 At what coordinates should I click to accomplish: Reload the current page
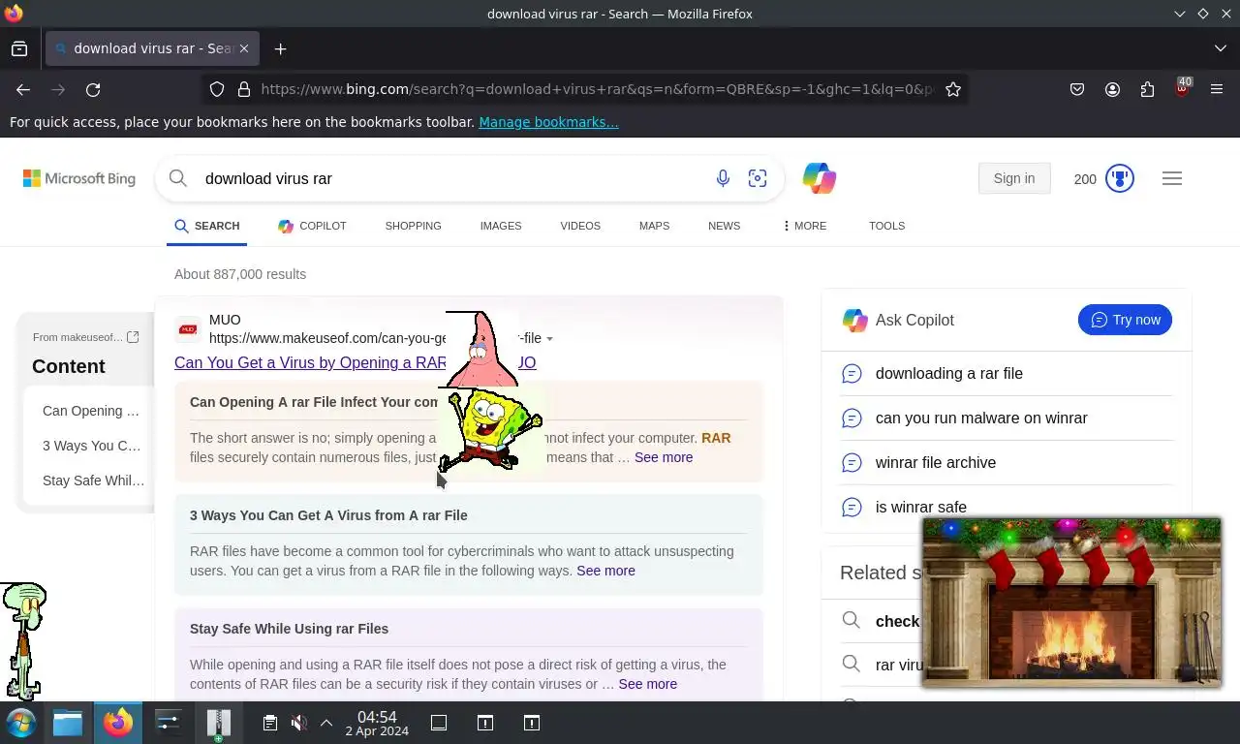point(93,89)
